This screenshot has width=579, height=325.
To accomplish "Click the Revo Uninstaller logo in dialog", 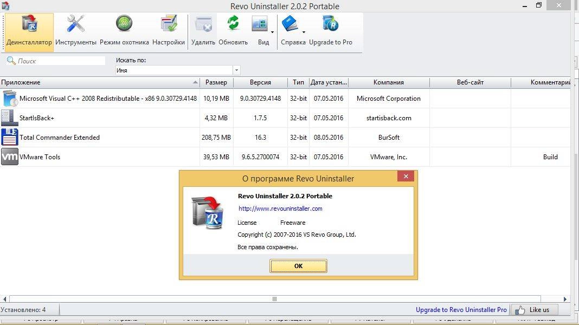I will [208, 213].
